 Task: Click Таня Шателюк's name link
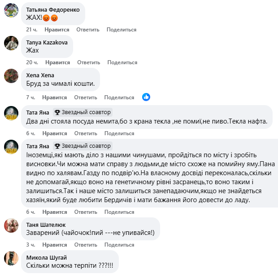click(47, 225)
